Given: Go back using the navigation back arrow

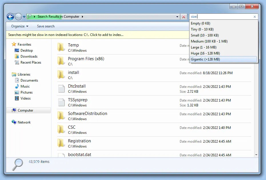Looking at the screenshot, I should click(10, 16).
